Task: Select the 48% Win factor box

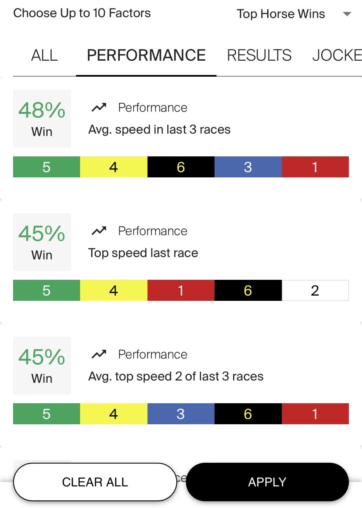Action: click(x=42, y=119)
